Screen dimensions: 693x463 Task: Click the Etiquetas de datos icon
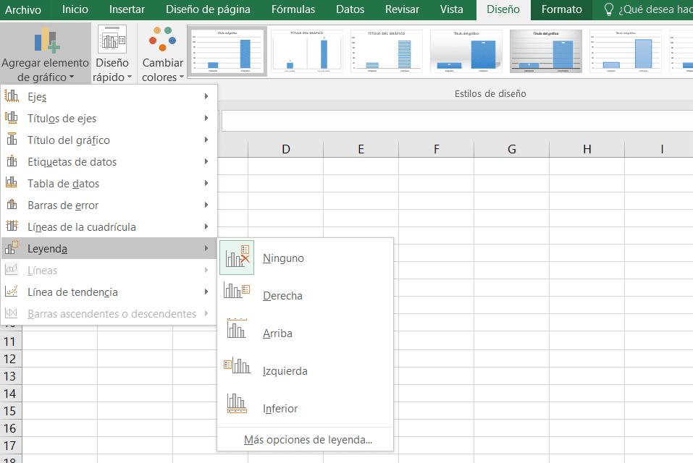(x=12, y=161)
